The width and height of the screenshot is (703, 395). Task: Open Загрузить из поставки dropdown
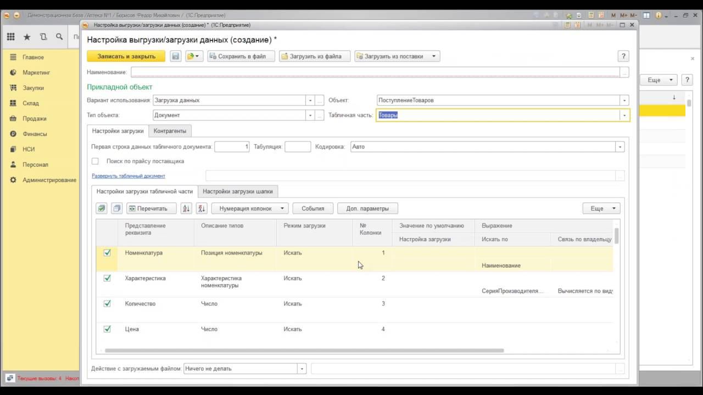click(x=397, y=56)
